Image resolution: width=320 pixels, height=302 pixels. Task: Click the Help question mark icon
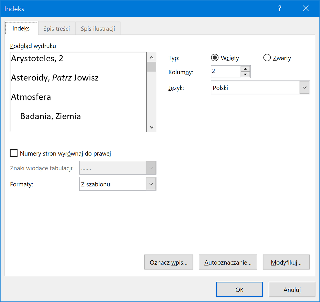280,9
